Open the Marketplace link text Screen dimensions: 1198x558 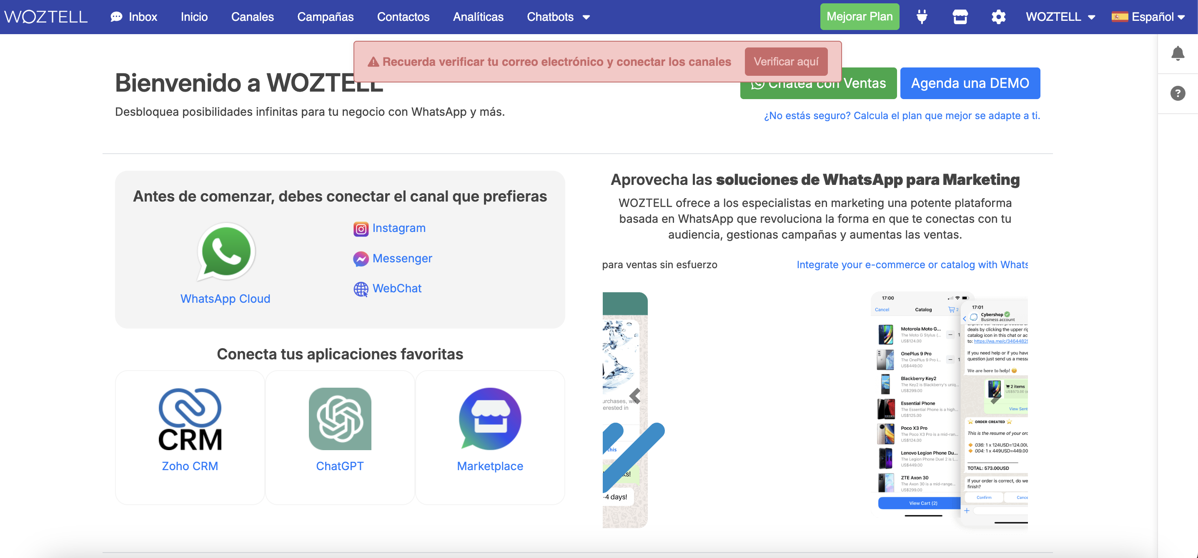coord(490,466)
